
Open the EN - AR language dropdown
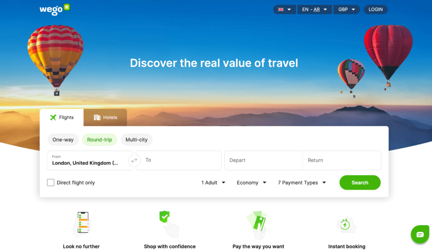click(314, 10)
